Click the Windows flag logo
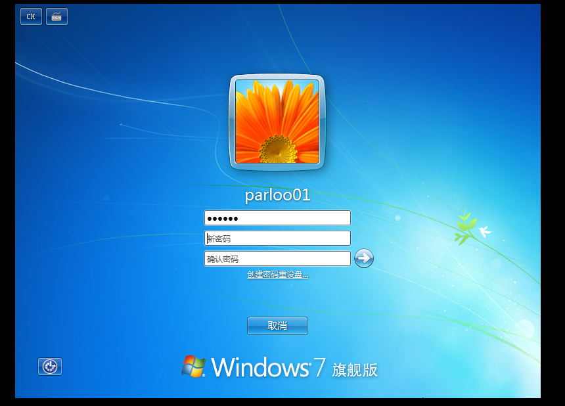This screenshot has width=565, height=406. [x=193, y=367]
